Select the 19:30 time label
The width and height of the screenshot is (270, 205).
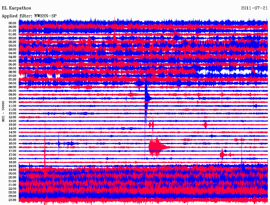pos(12,170)
